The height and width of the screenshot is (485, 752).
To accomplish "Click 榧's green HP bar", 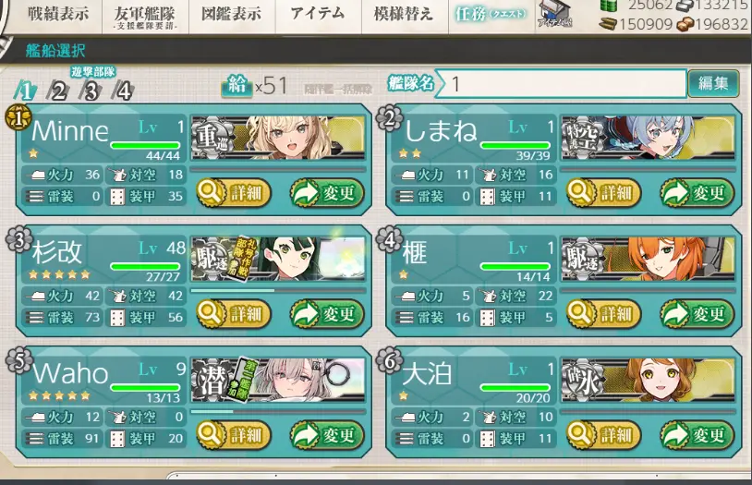I will click(x=515, y=266).
